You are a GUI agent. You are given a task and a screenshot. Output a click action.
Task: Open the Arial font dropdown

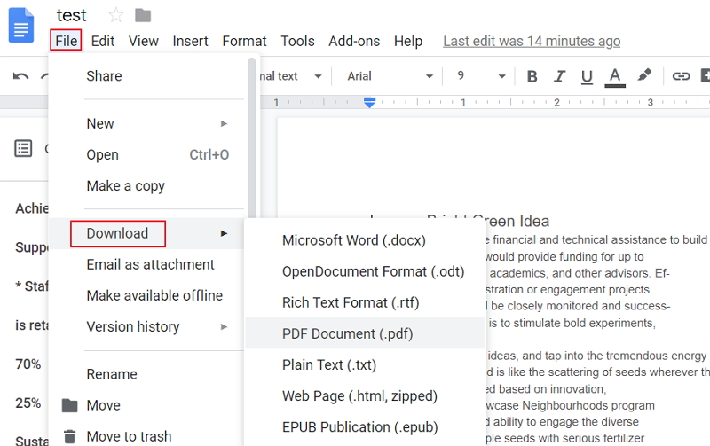390,76
